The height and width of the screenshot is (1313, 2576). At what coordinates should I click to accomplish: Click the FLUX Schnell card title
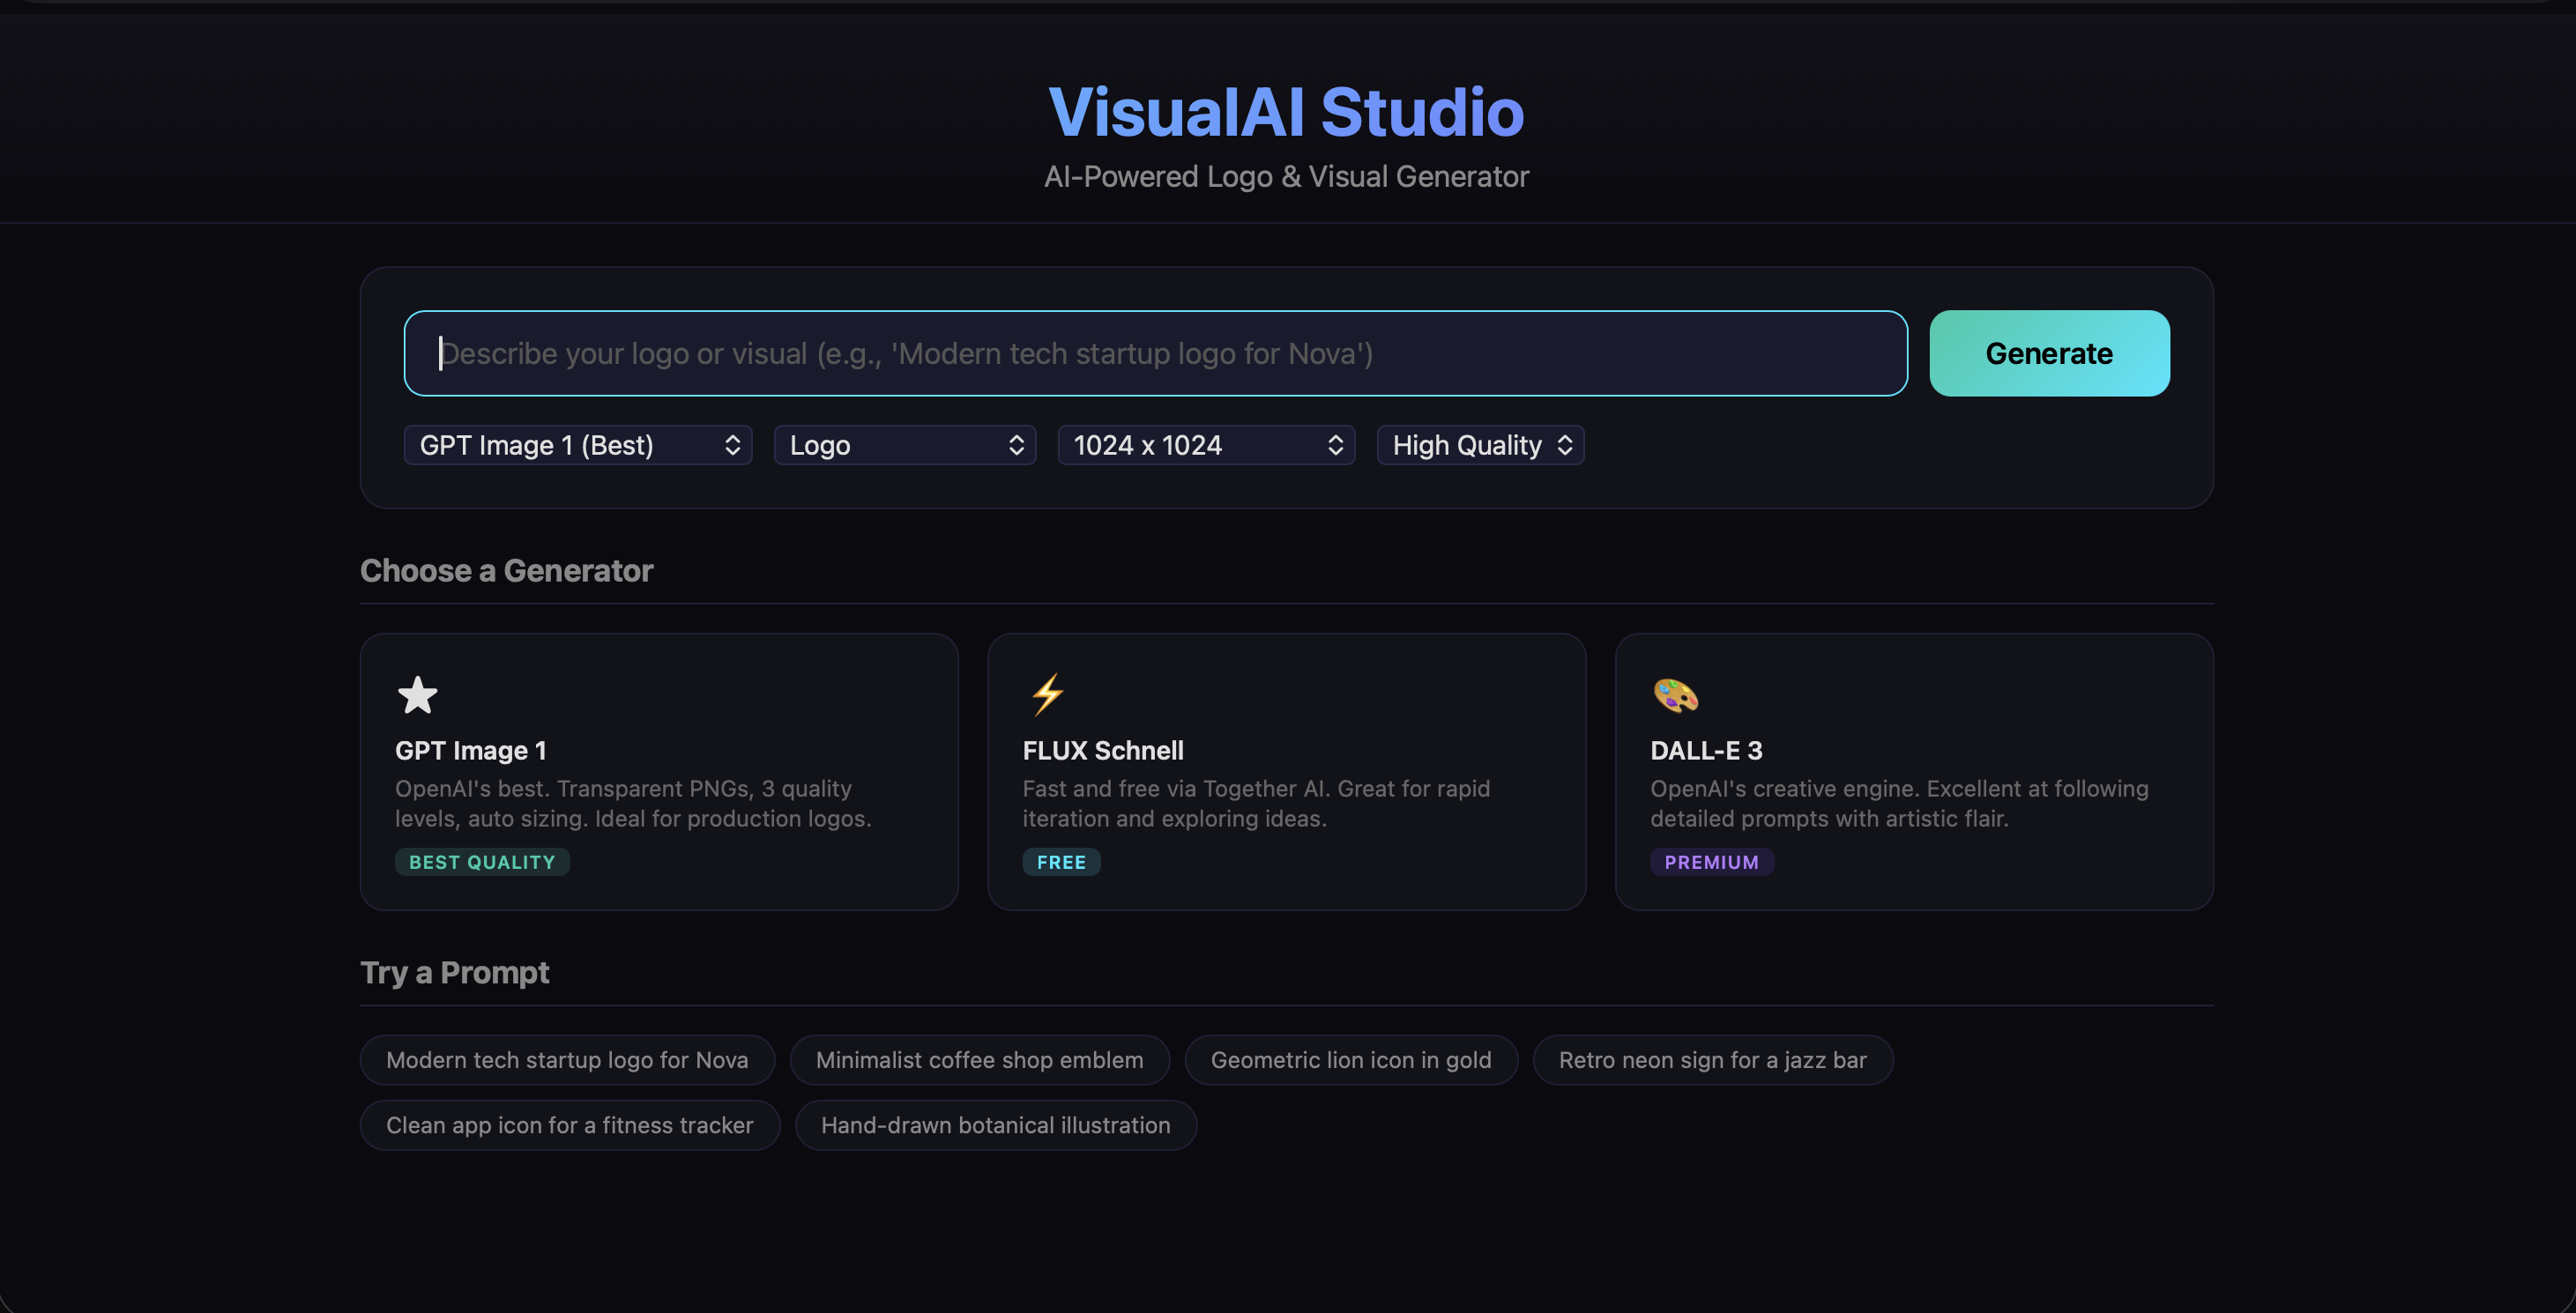click(x=1102, y=751)
